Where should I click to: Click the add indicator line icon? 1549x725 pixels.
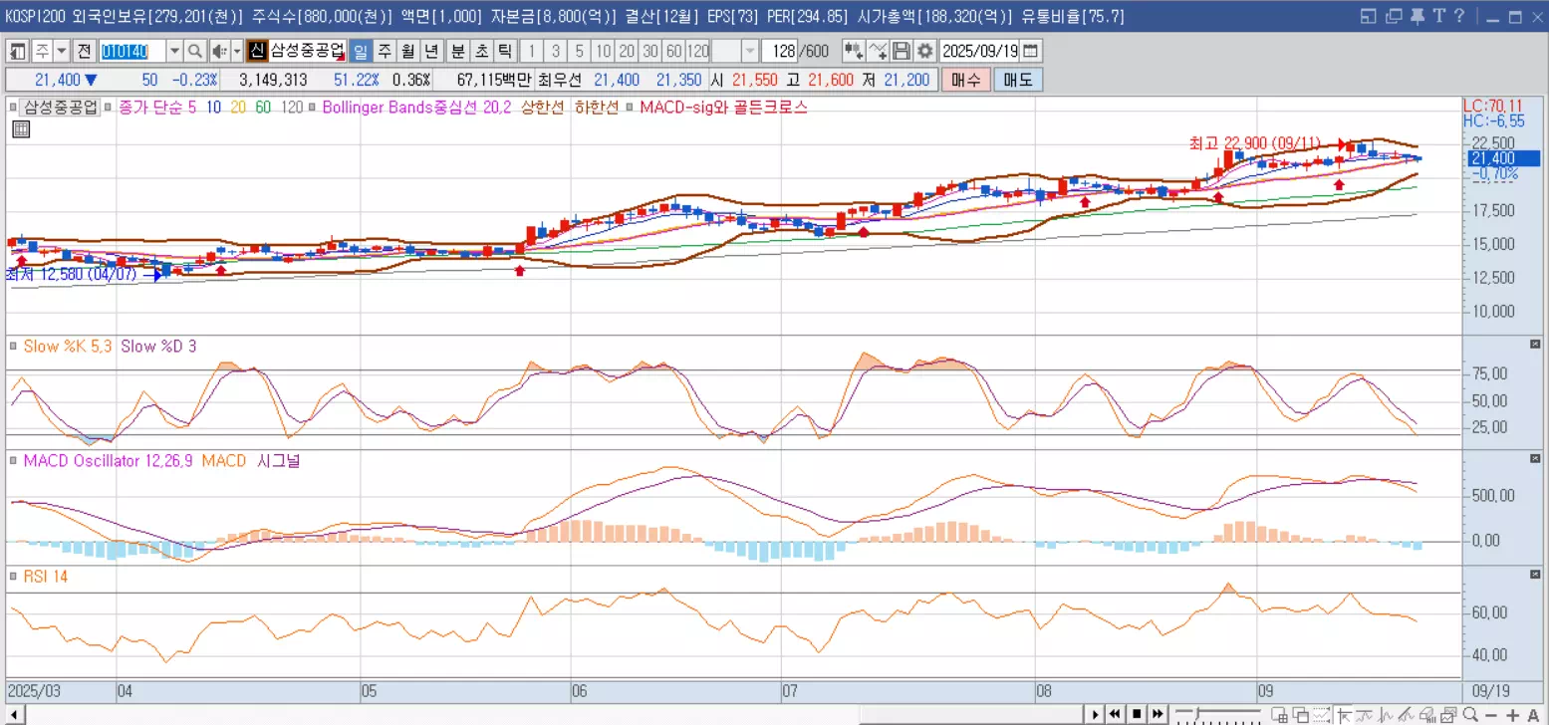pos(878,51)
